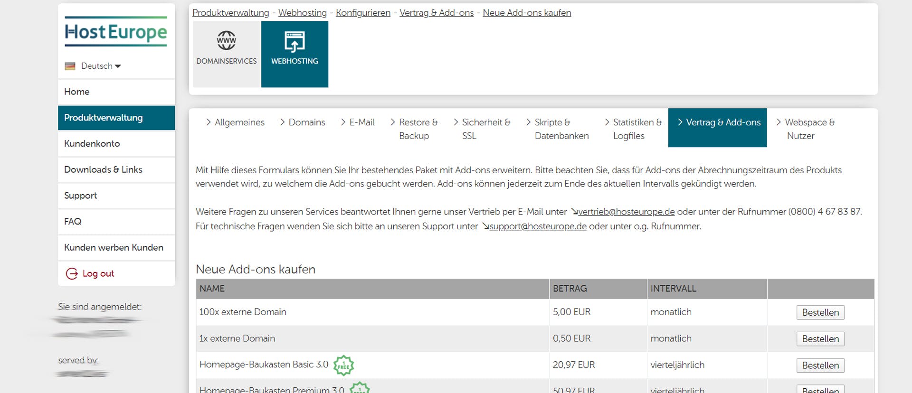The image size is (912, 393).
Task: Open the Sicherheit & SSL tab
Action: 482,129
